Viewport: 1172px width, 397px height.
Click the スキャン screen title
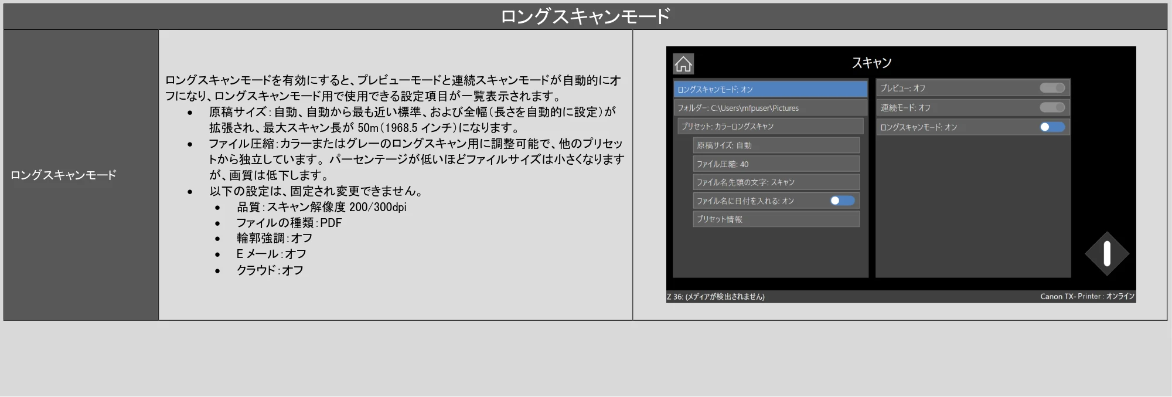[871, 63]
